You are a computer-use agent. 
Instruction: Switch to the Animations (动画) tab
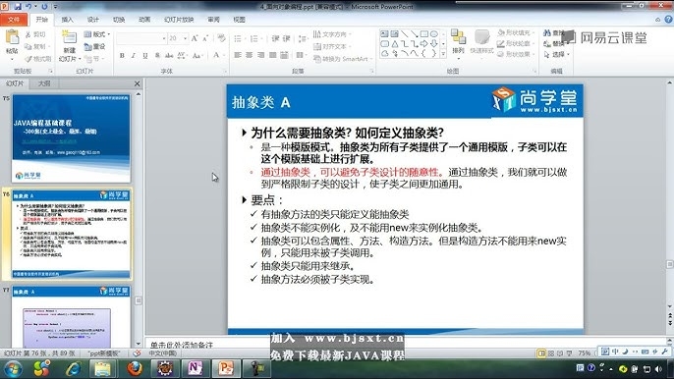[x=144, y=20]
